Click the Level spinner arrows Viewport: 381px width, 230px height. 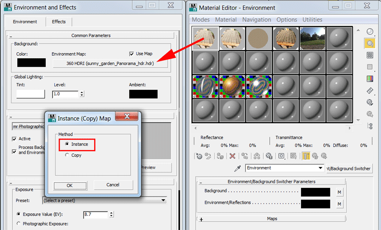(x=82, y=94)
